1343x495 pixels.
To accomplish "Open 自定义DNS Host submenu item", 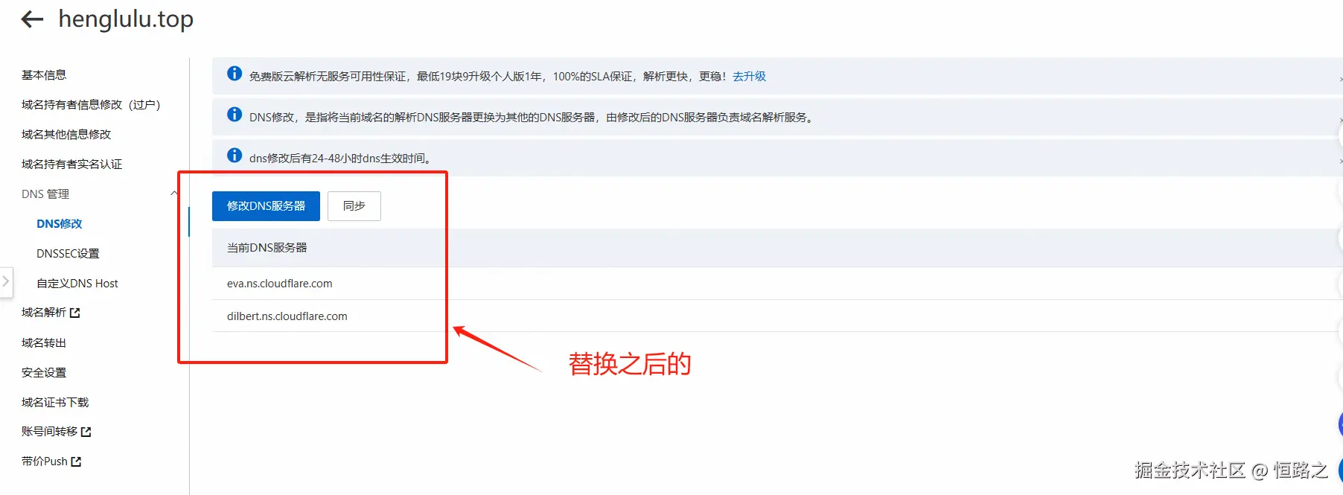I will (x=77, y=284).
